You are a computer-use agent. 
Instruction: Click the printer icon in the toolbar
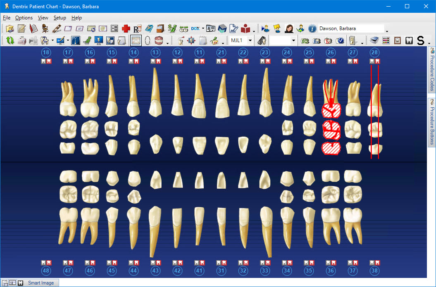pyautogui.click(x=22, y=40)
